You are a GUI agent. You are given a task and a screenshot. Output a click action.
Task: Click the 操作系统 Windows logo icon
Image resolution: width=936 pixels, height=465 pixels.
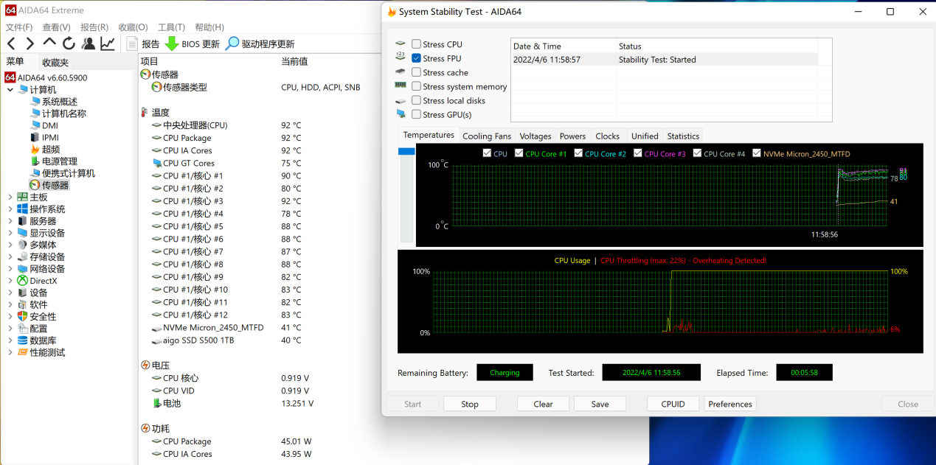tap(23, 209)
